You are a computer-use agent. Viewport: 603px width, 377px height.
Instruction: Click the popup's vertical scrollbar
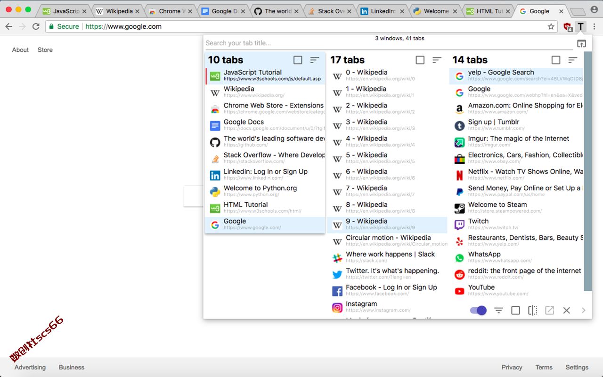point(587,171)
